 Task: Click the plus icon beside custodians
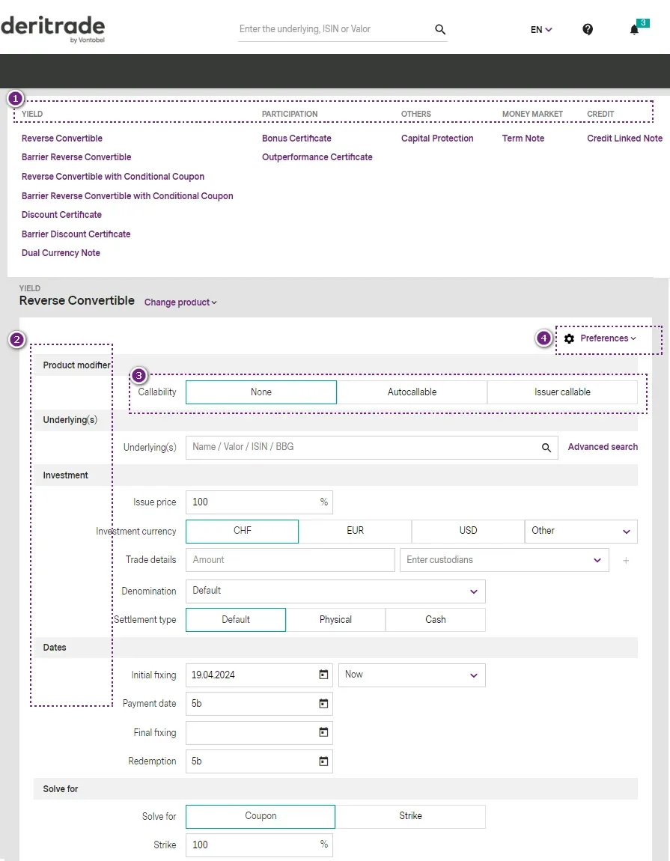[x=626, y=561]
